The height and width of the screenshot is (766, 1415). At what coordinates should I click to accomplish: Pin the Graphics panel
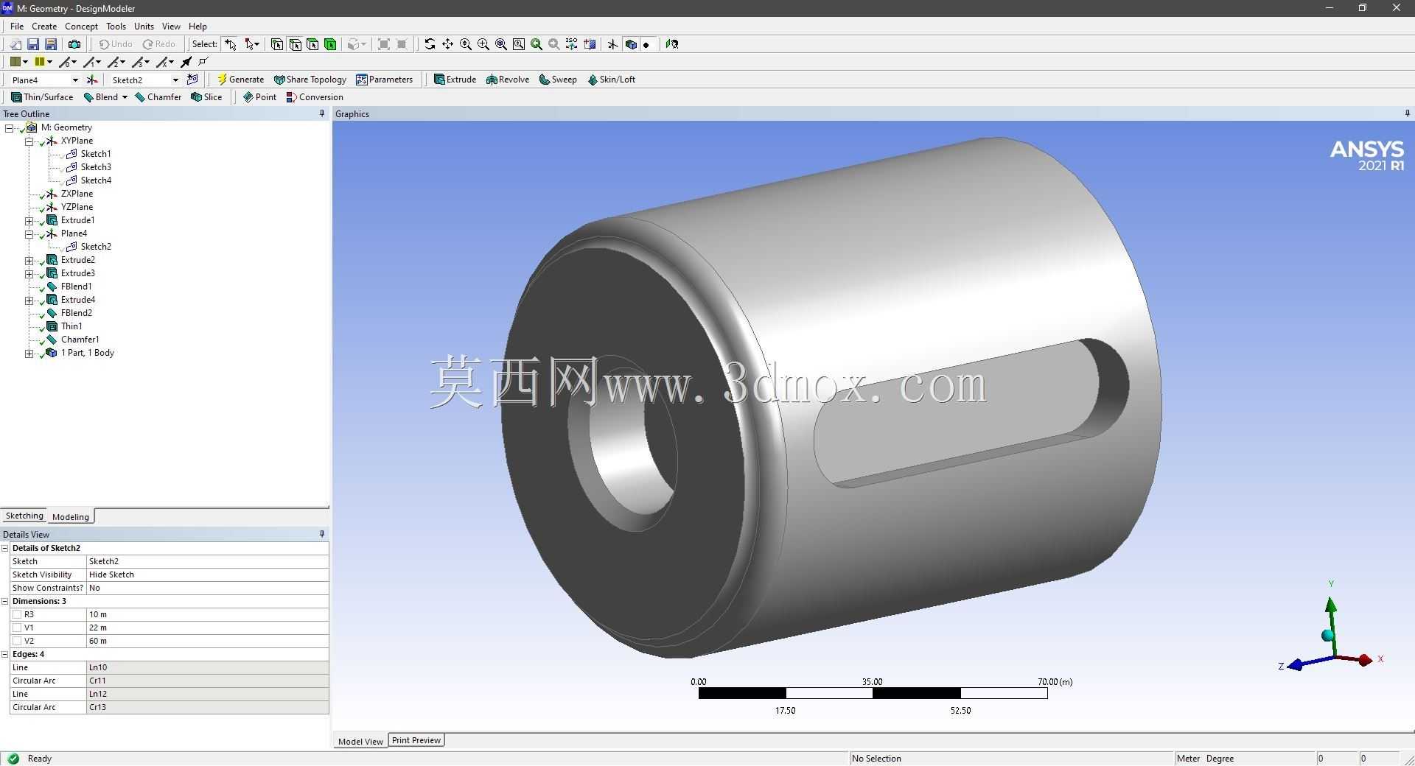coord(1407,113)
